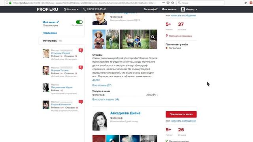Open Авхадиева Диана profile name link
Screen dimensions: 253x142
[x=125, y=113]
